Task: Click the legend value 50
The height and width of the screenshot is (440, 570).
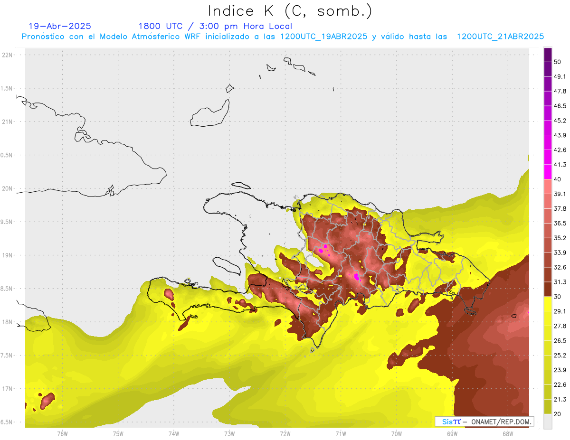Action: point(558,62)
